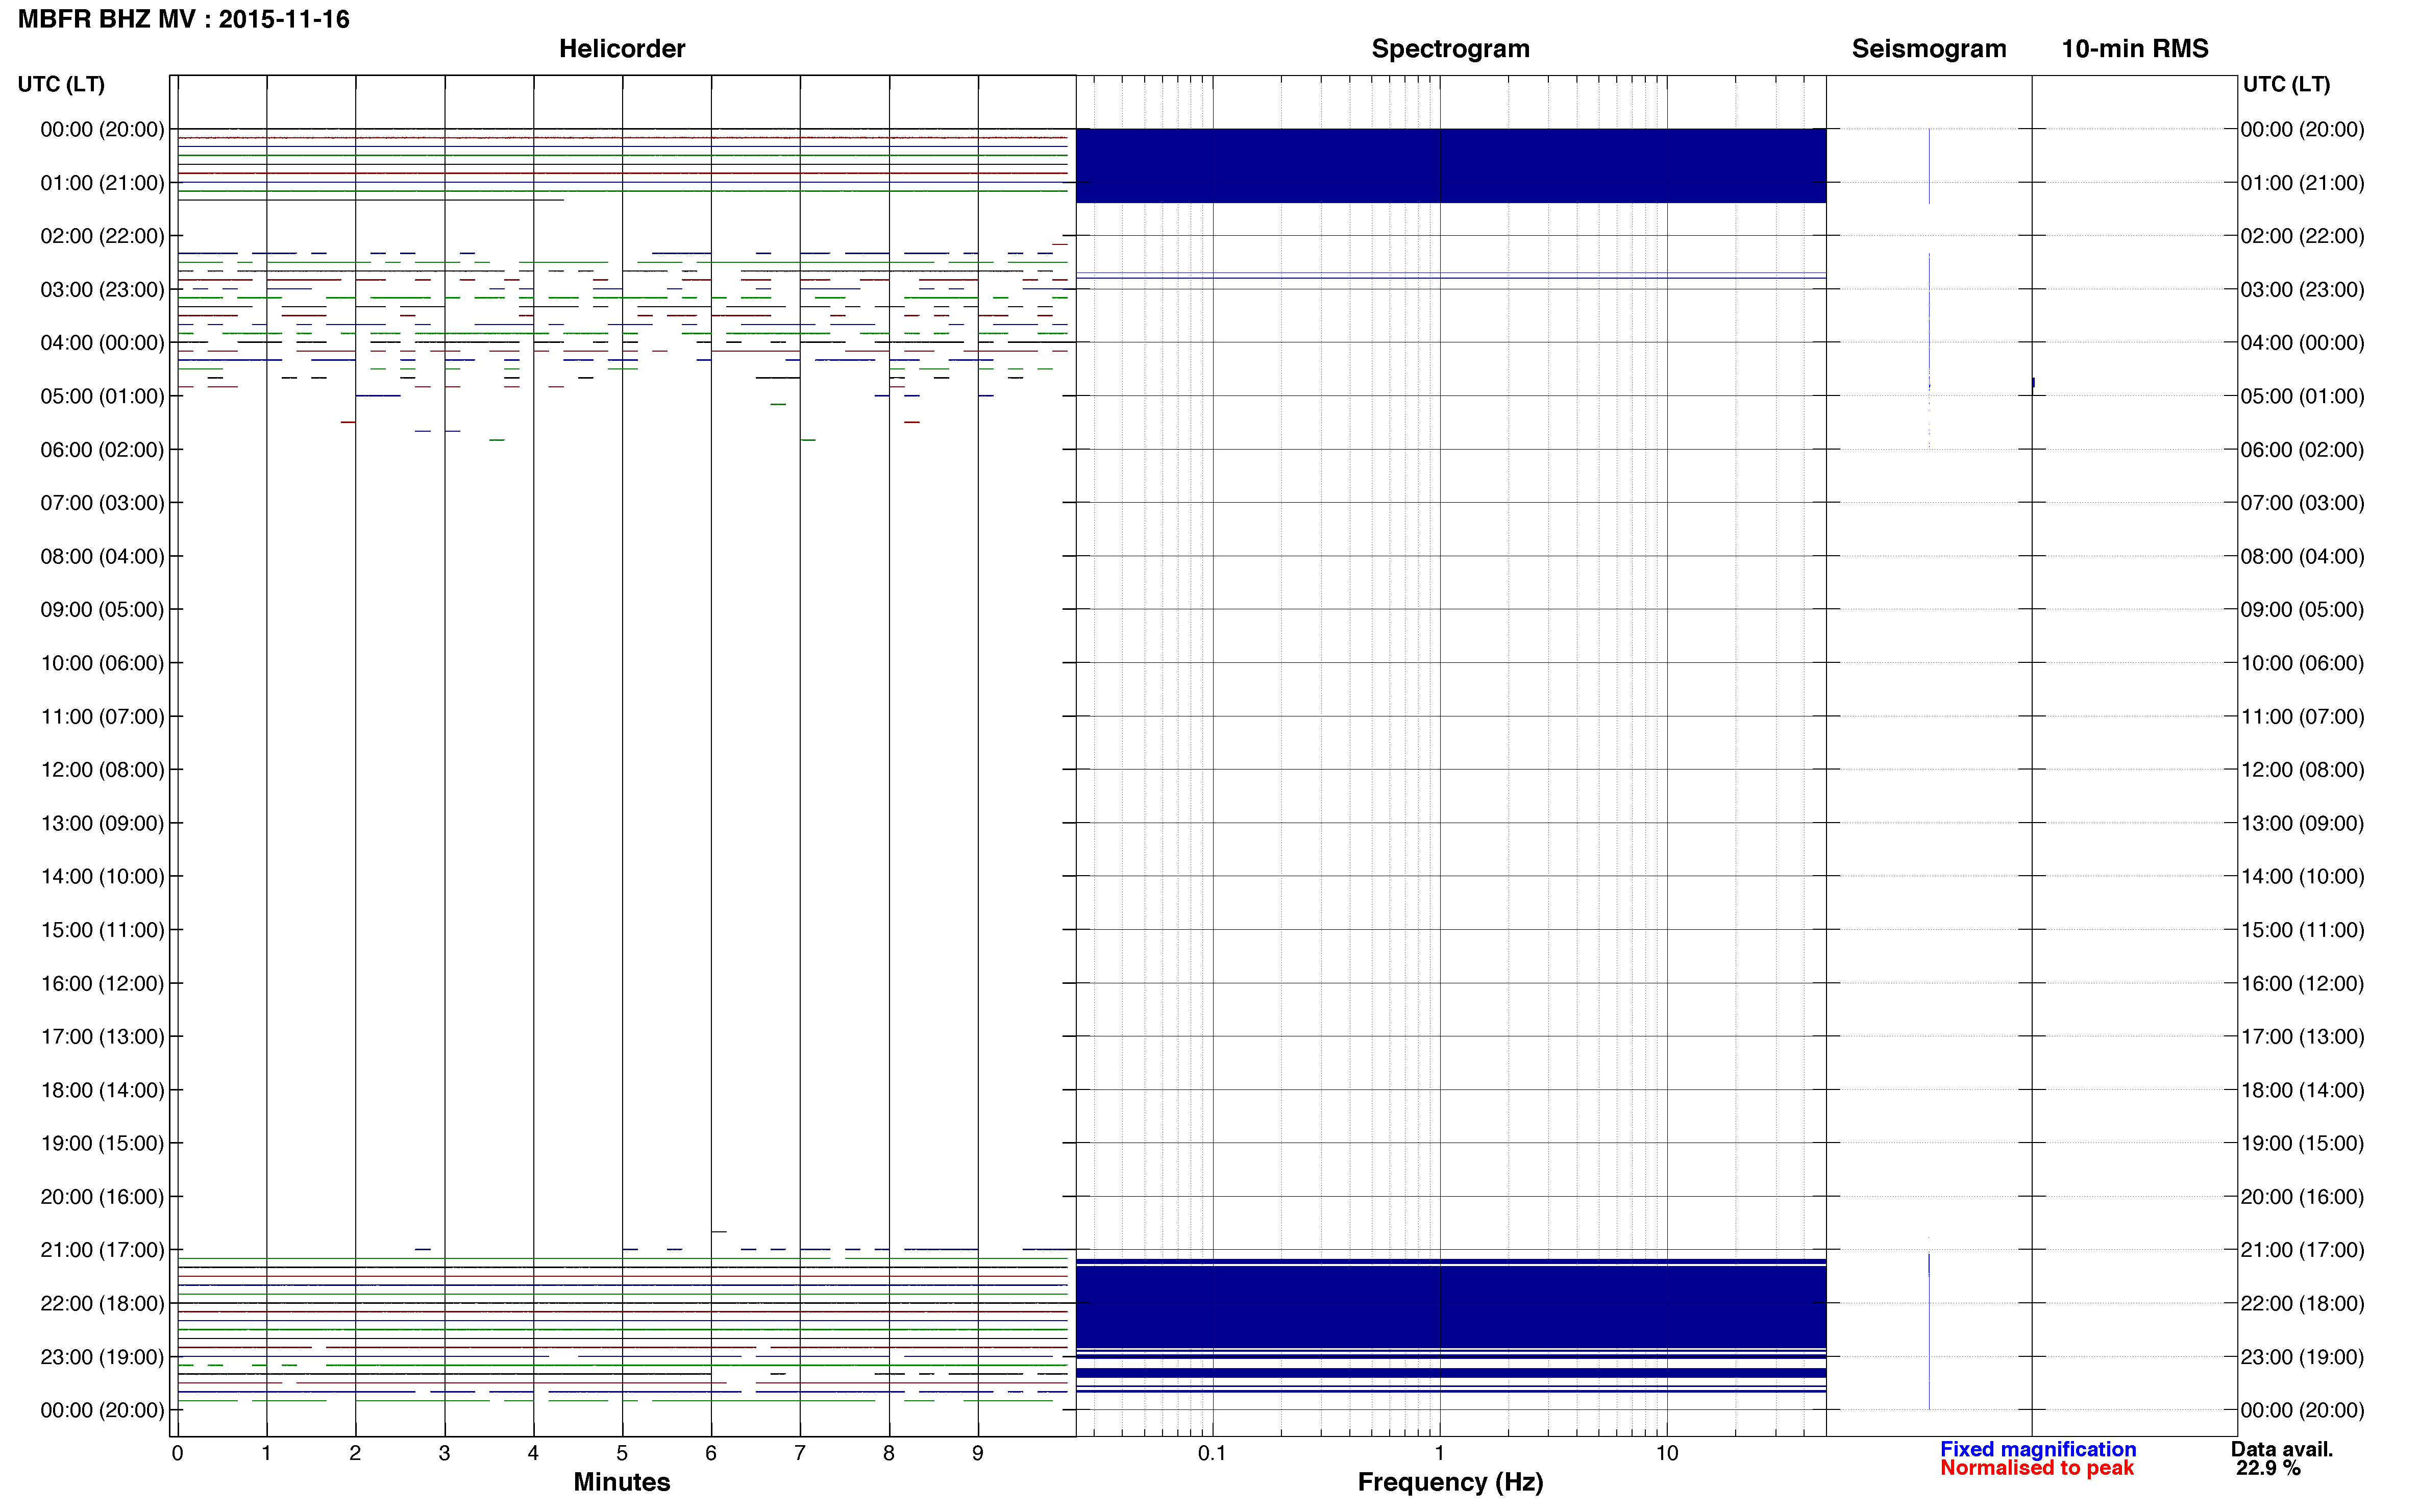Click the "9" tick on the Minutes axis
This screenshot has width=2419, height=1512.
click(978, 1453)
